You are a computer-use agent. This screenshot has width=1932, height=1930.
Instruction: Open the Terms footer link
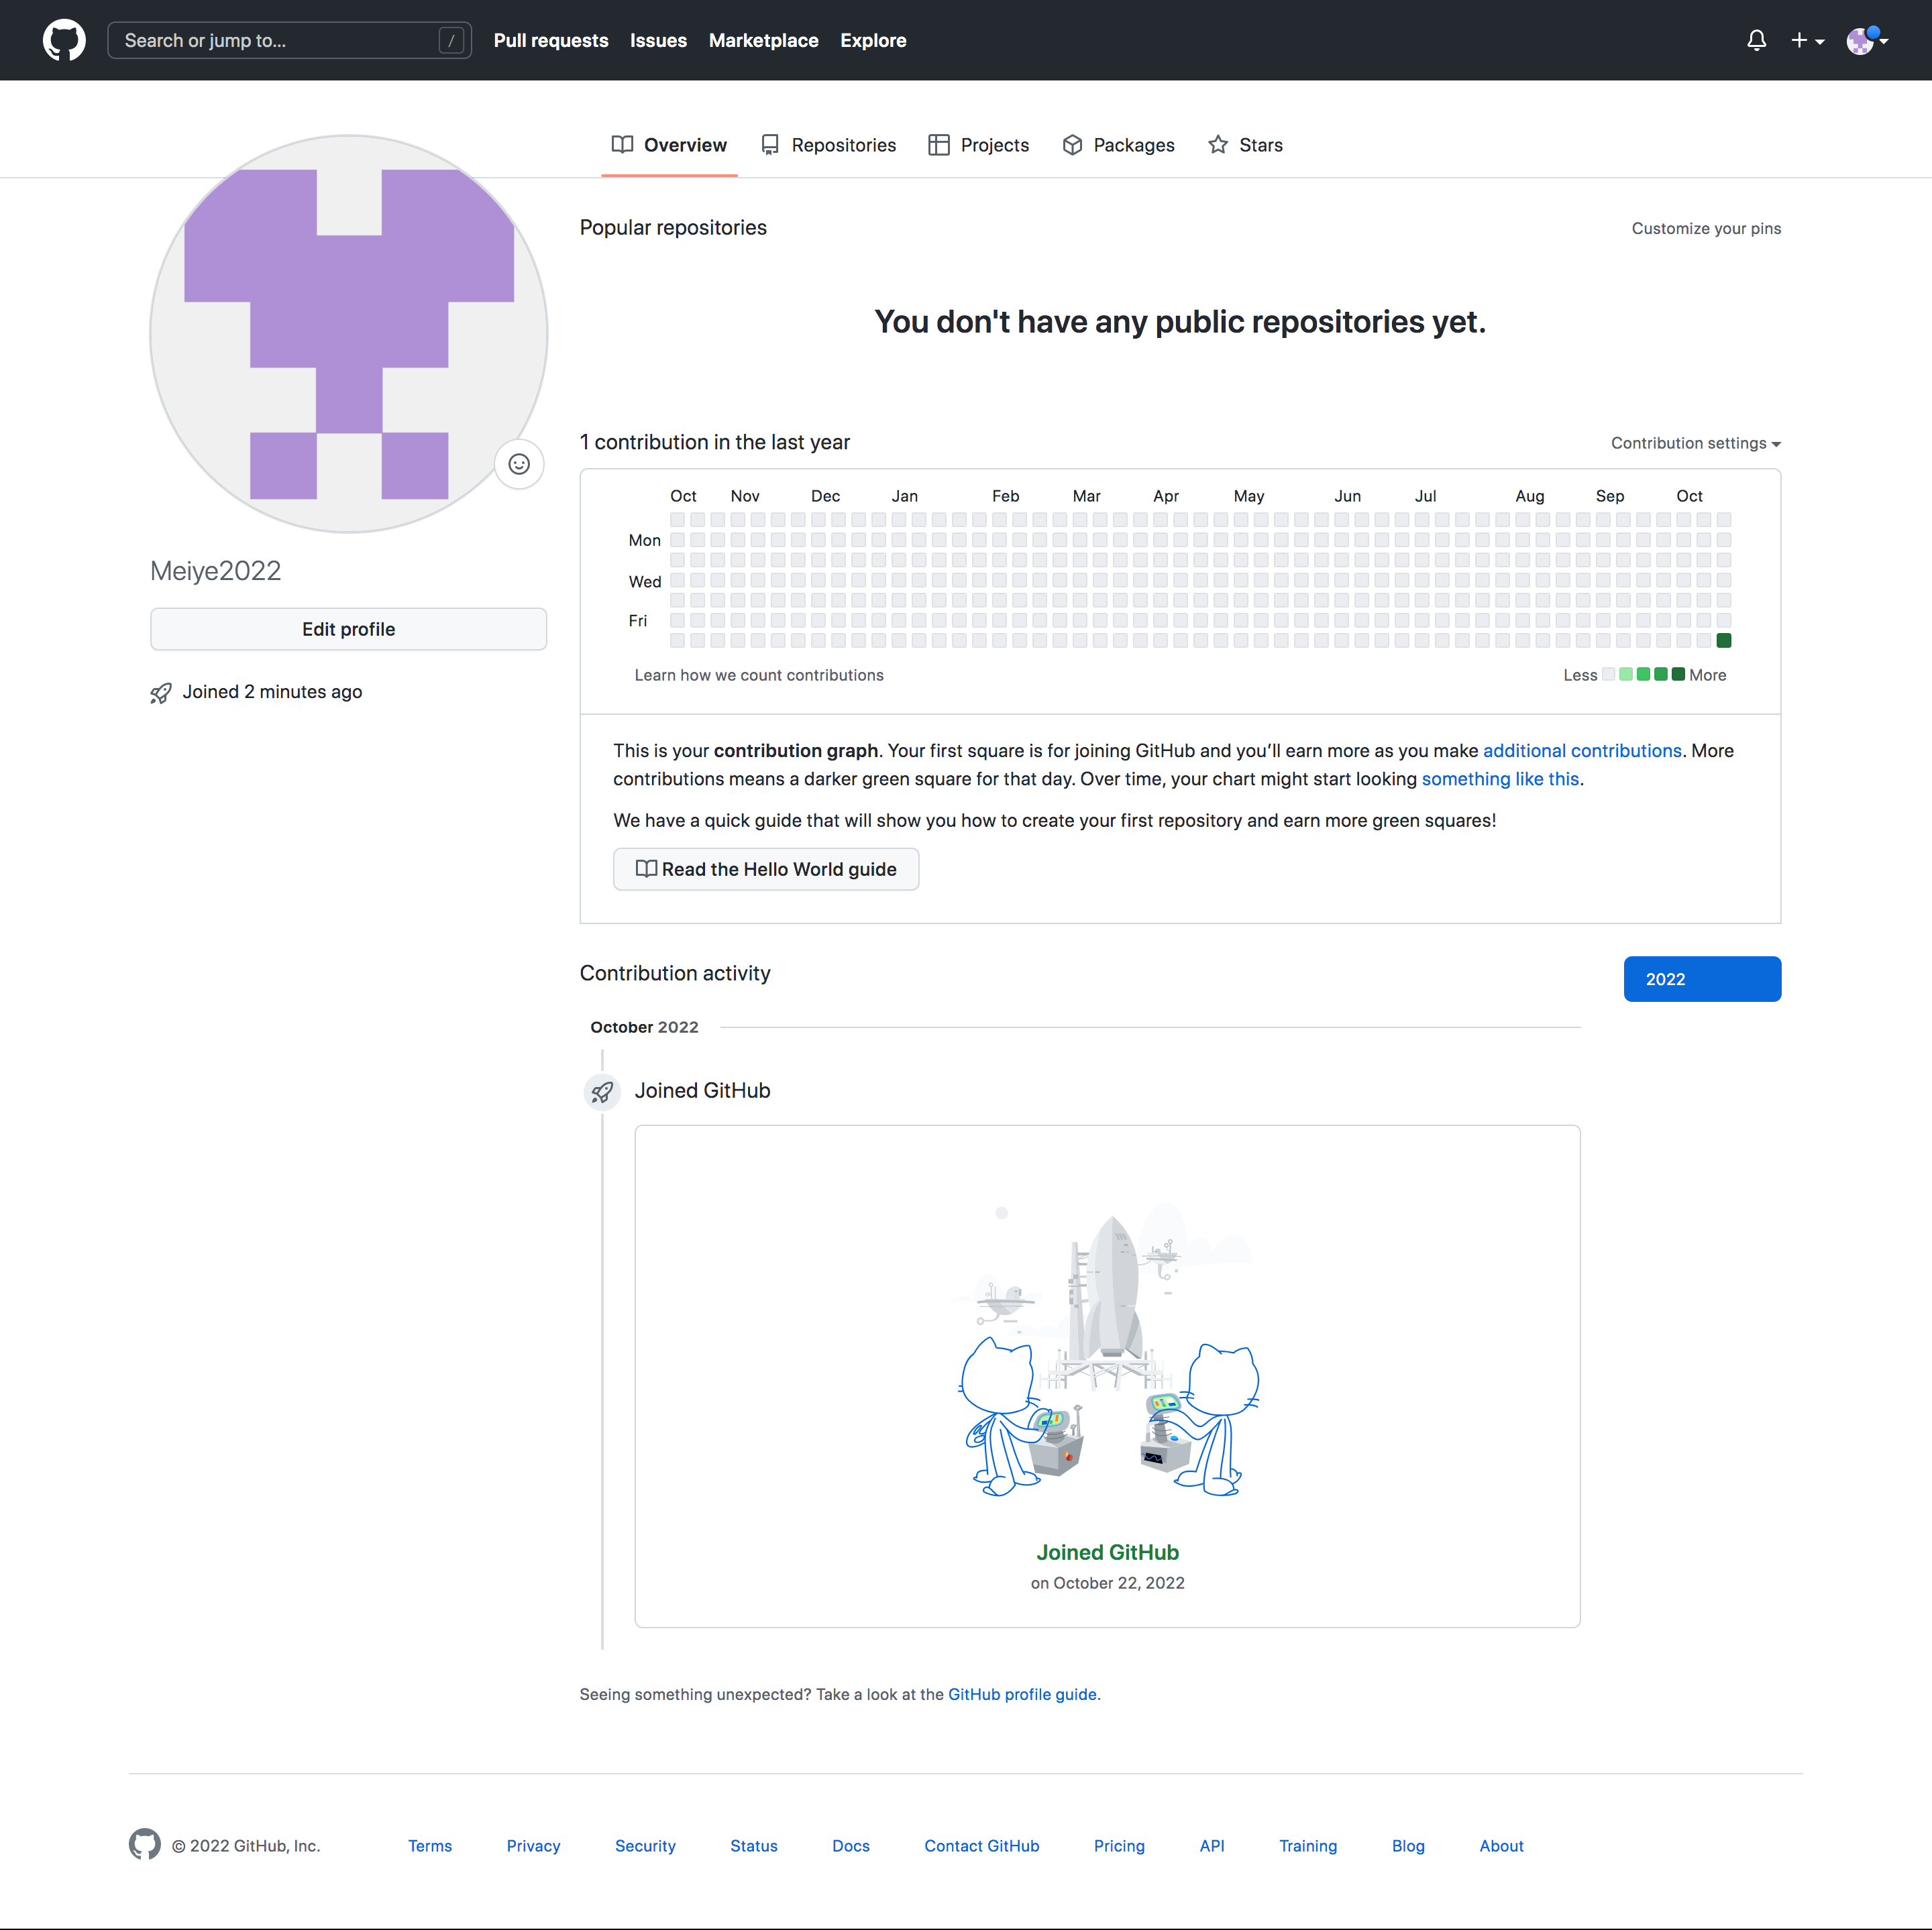tap(430, 1846)
